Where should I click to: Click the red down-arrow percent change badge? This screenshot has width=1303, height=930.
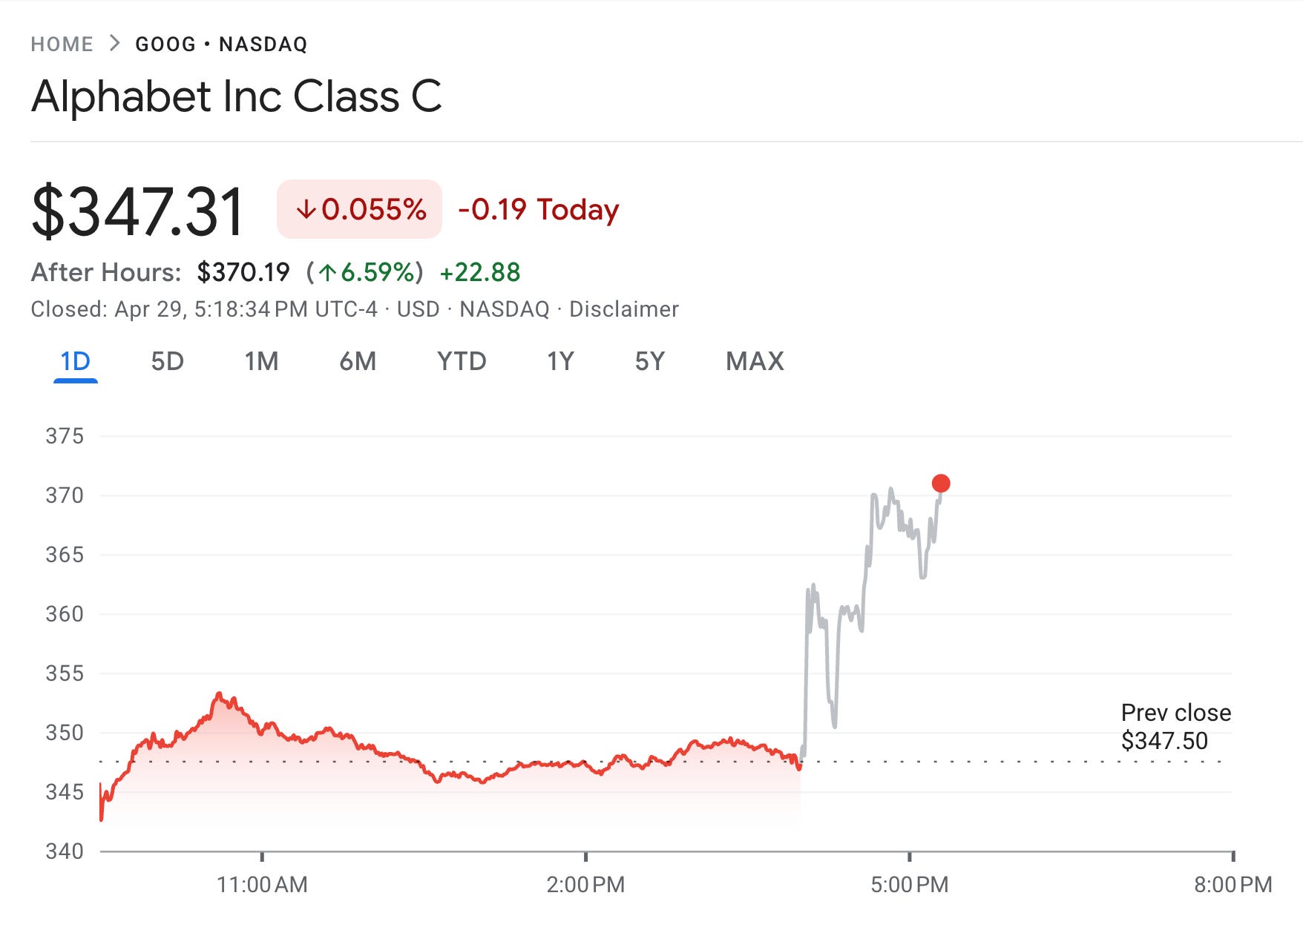pos(360,209)
